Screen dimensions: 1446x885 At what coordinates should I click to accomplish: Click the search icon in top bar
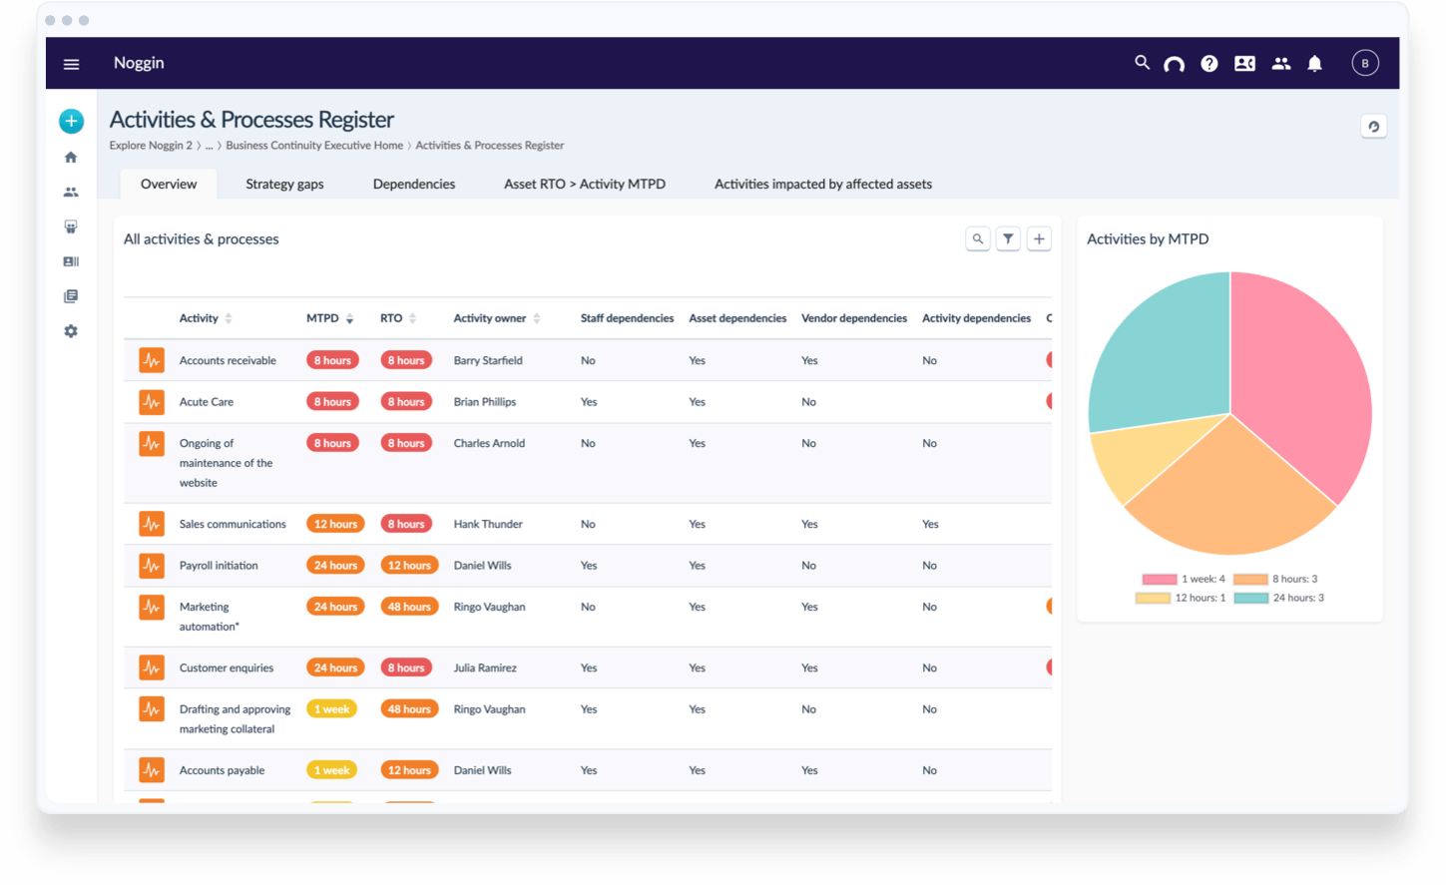click(1142, 63)
